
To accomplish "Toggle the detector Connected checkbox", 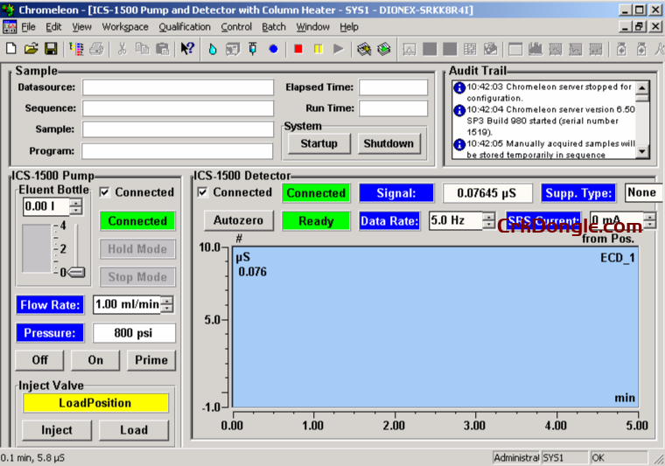I will pos(203,192).
